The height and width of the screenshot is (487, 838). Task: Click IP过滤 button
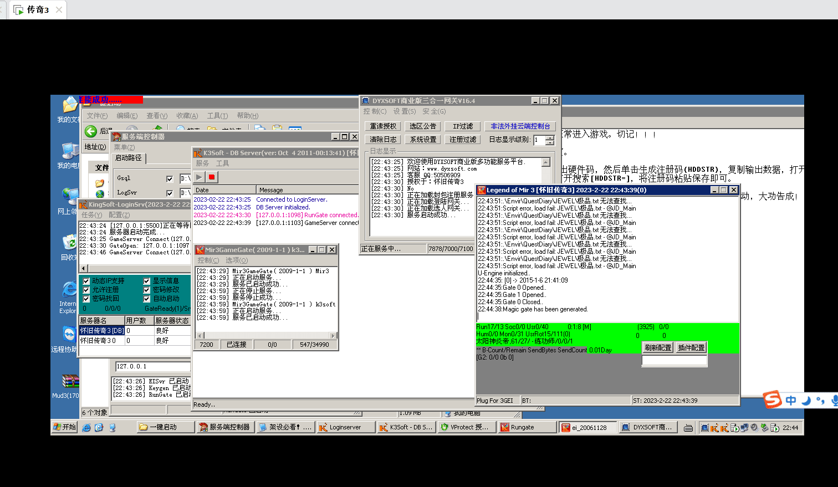(463, 126)
